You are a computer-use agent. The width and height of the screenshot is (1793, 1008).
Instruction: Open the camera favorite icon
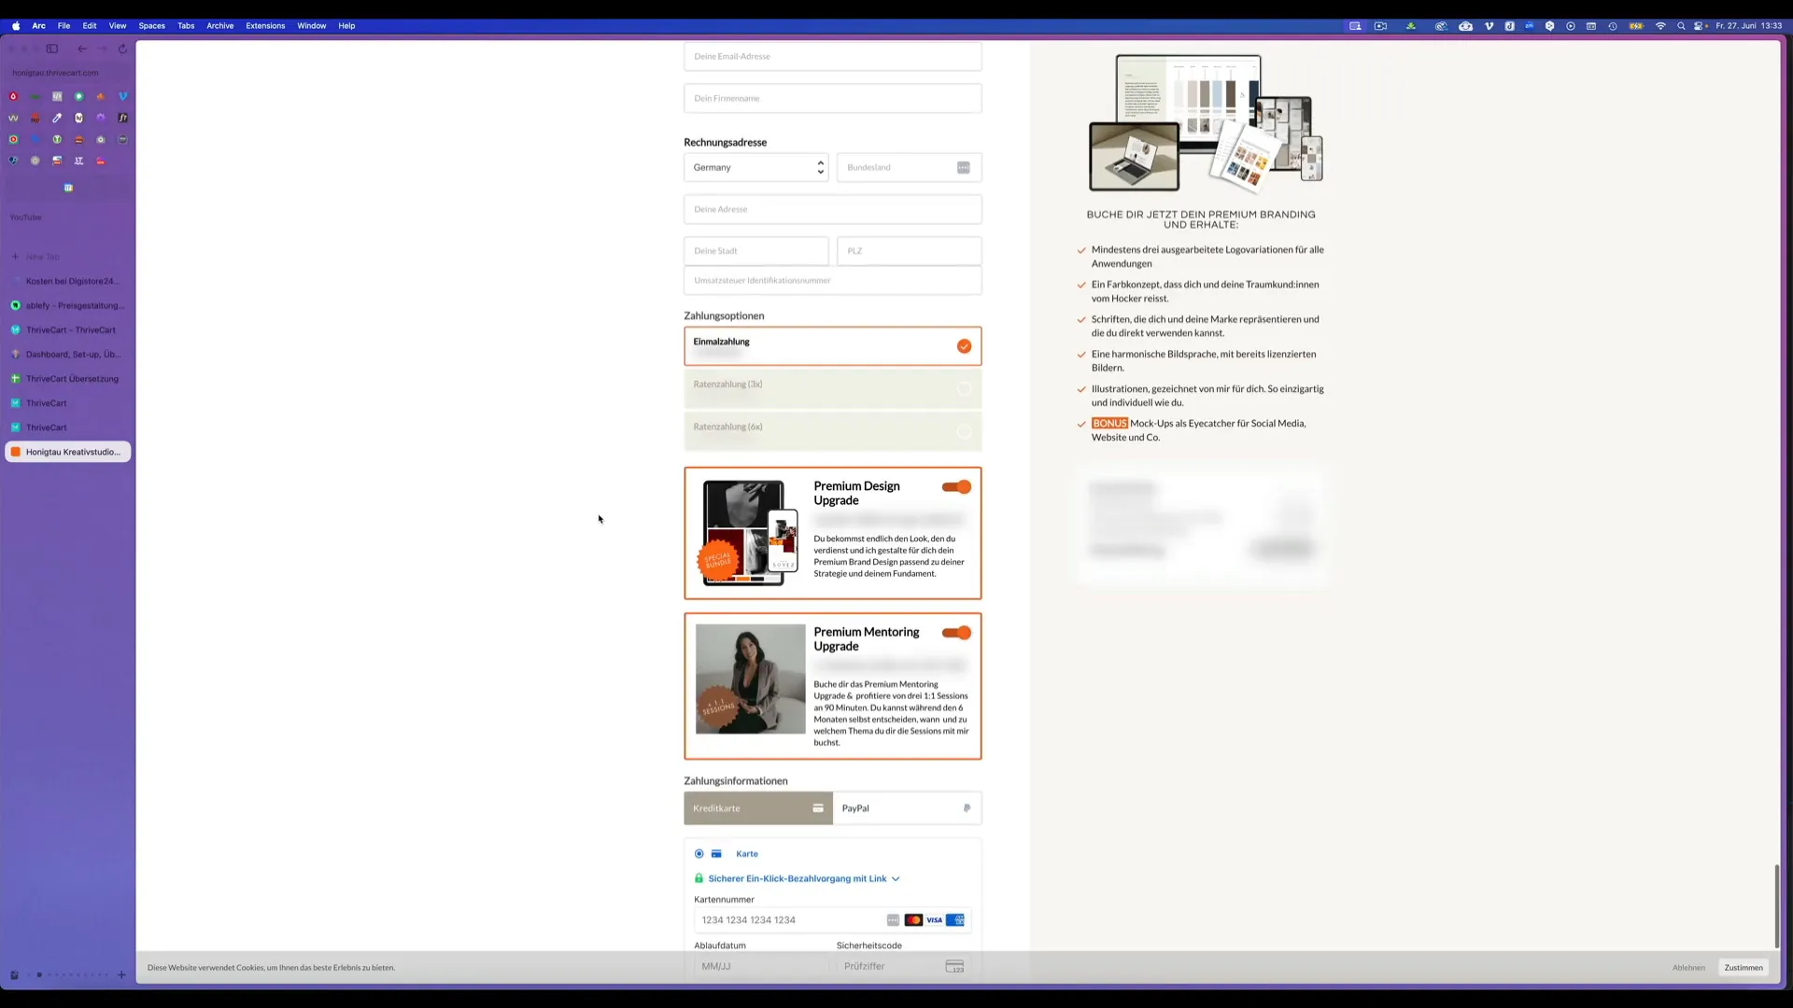pyautogui.click(x=101, y=139)
